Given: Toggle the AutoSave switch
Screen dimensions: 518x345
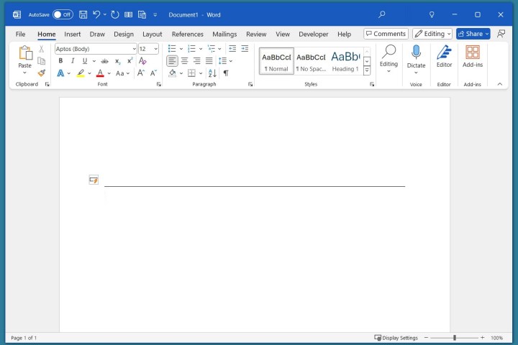Looking at the screenshot, I should [x=63, y=14].
